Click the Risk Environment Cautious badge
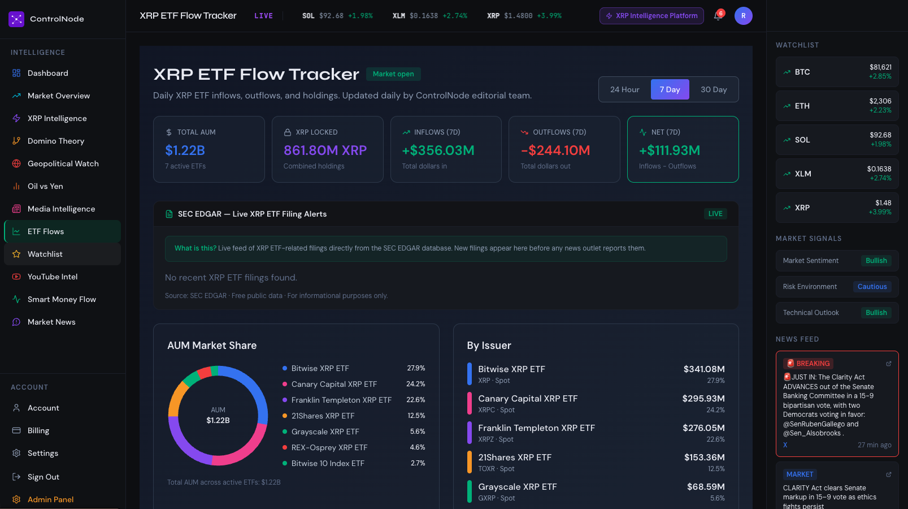 [872, 287]
